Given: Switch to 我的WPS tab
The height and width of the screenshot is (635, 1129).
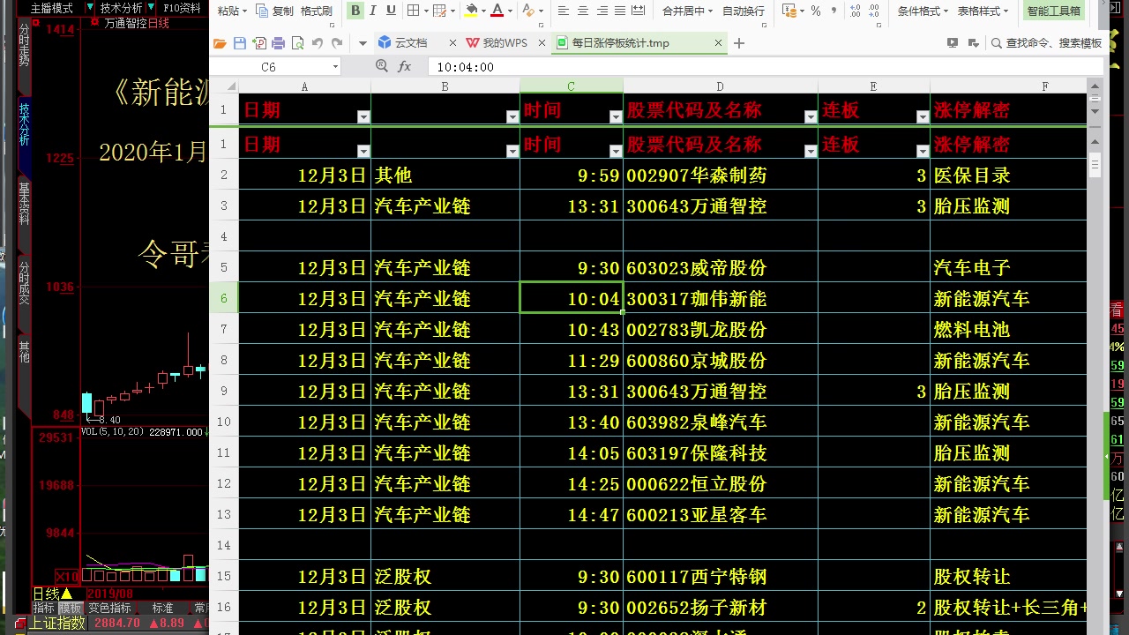Looking at the screenshot, I should pyautogui.click(x=505, y=43).
